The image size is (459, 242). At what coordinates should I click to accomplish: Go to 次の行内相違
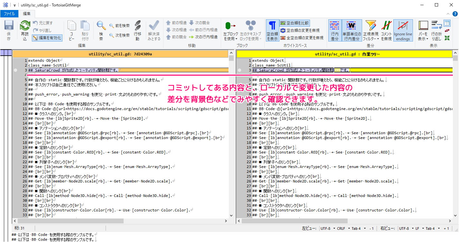[x=203, y=37]
